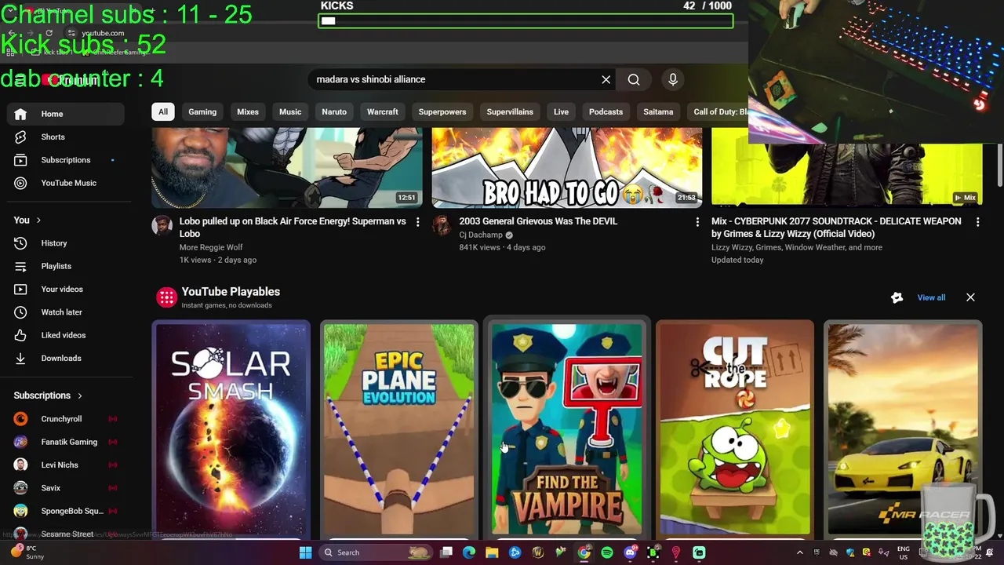Image resolution: width=1004 pixels, height=565 pixels.
Task: Click View all Playables link
Action: click(931, 297)
